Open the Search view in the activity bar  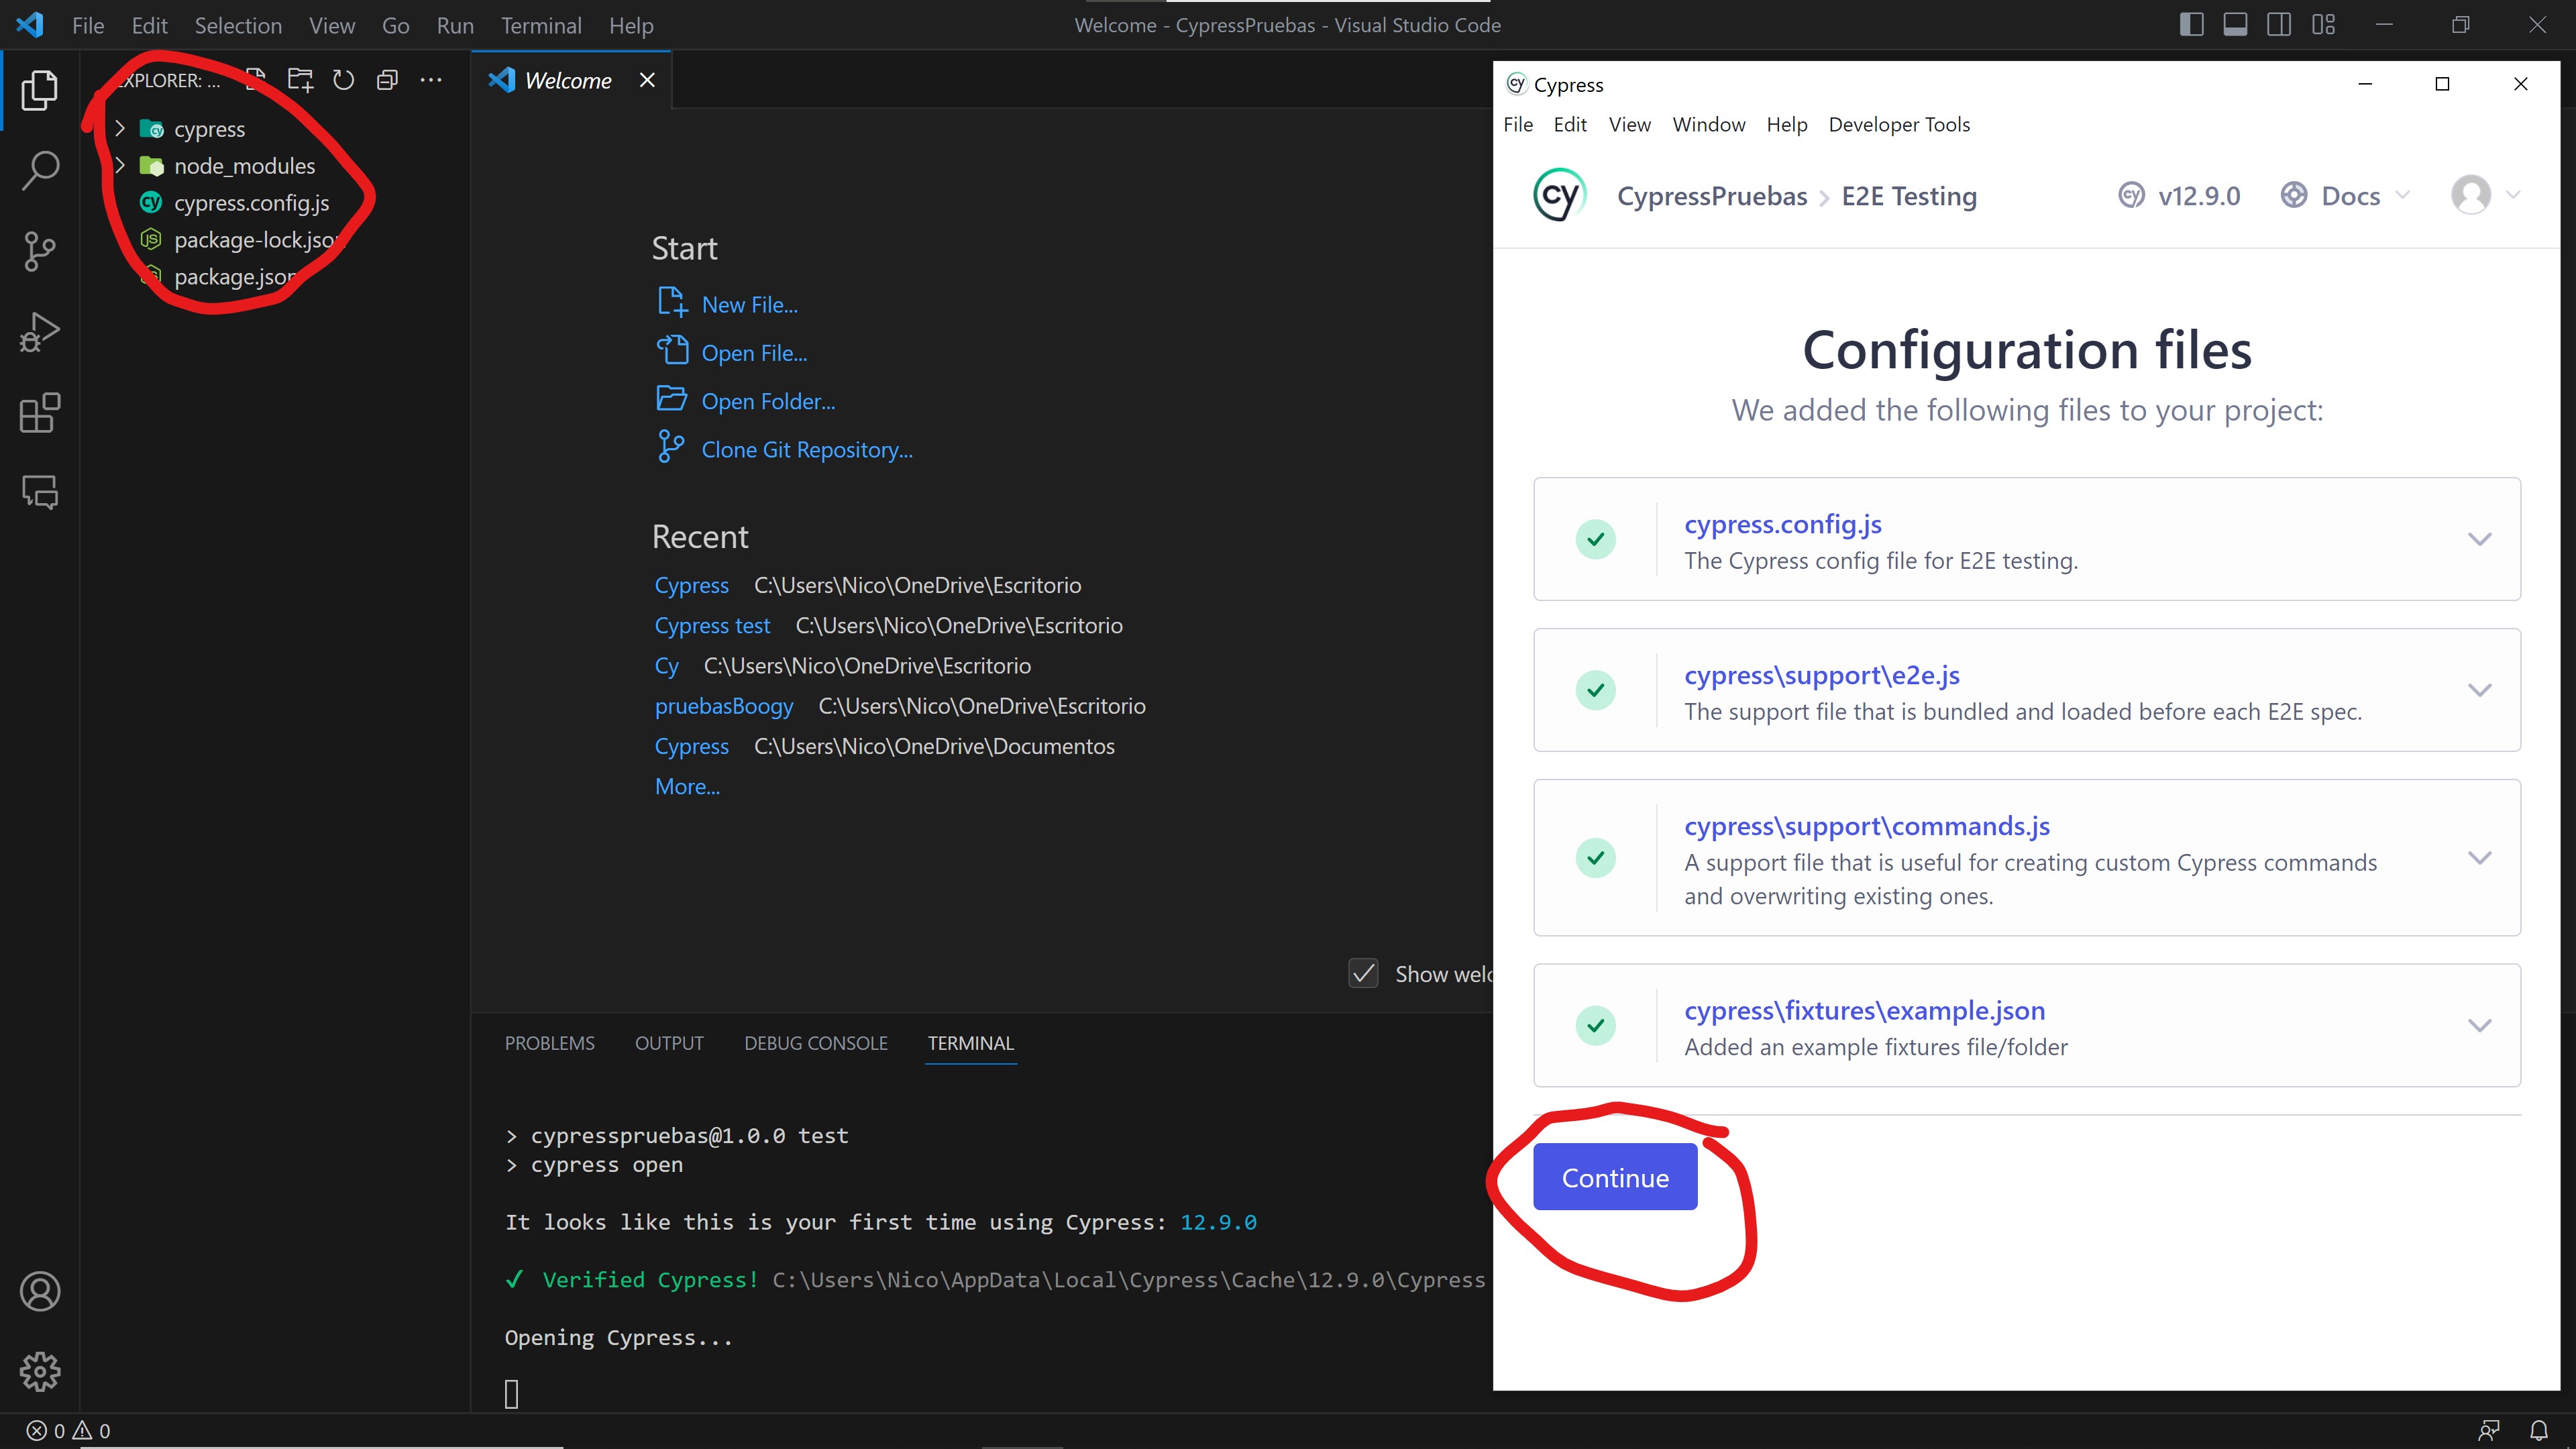tap(39, 170)
